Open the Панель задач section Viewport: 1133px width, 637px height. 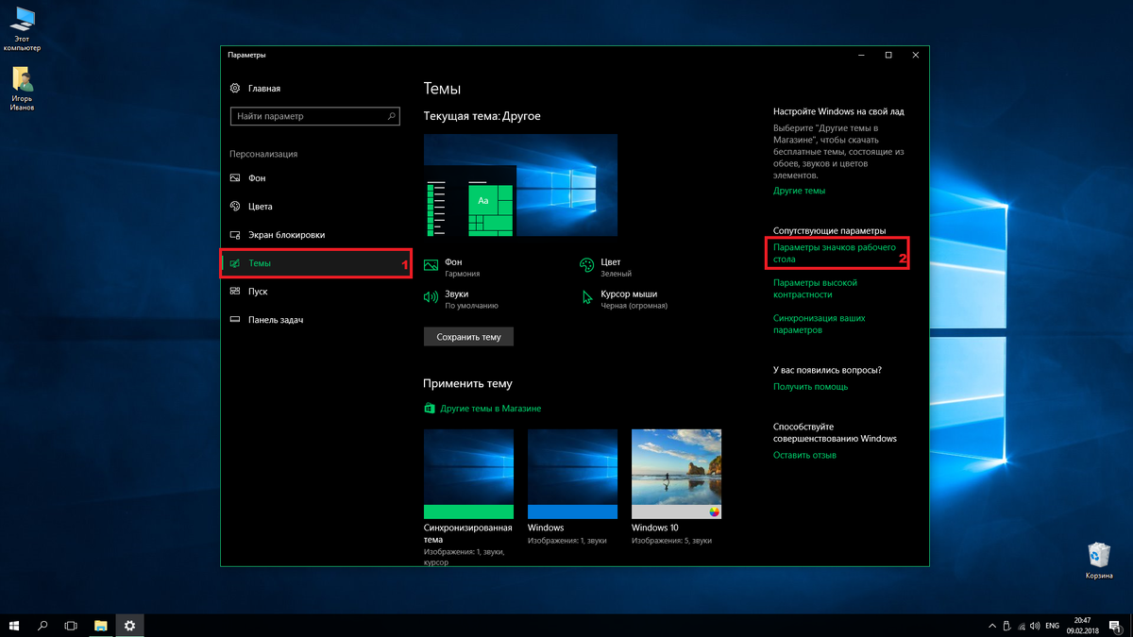pos(315,320)
